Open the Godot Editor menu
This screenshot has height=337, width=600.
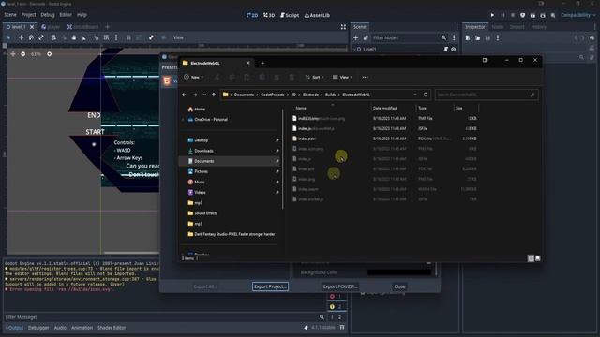(x=66, y=15)
